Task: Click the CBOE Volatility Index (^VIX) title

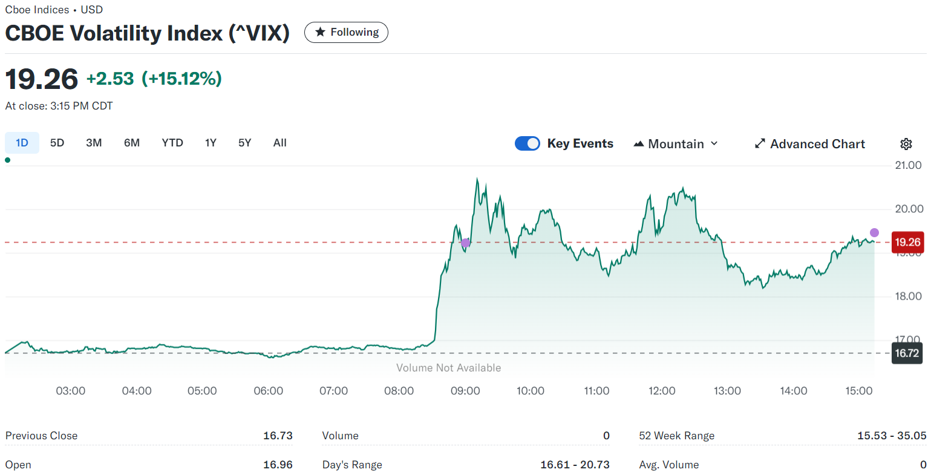Action: coord(147,33)
